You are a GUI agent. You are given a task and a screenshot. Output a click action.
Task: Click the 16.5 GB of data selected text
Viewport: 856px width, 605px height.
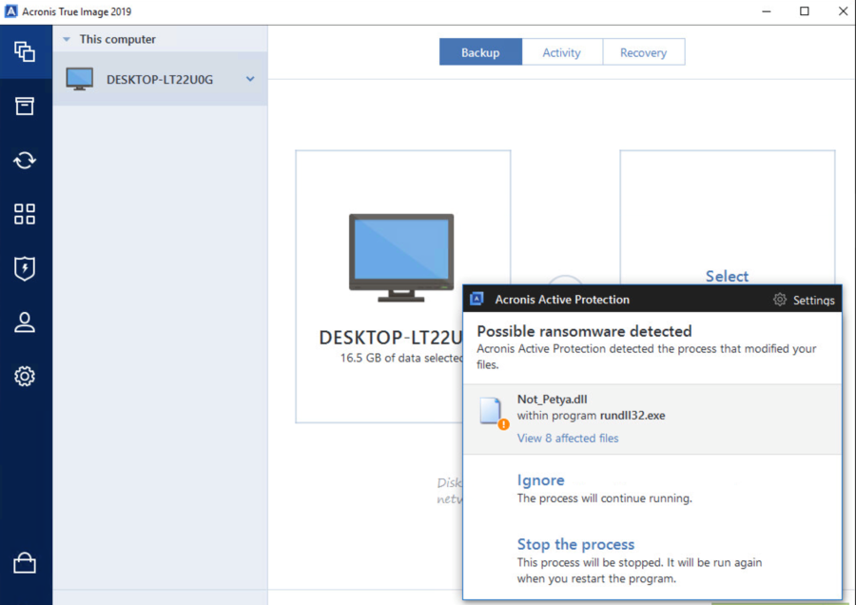(x=401, y=358)
